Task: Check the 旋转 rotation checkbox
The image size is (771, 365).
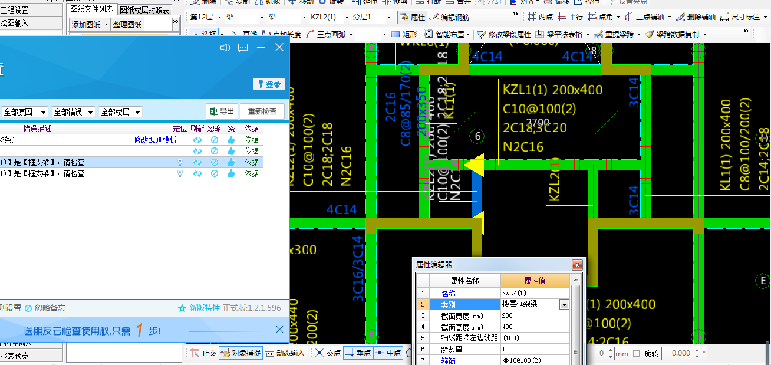Action: [636, 353]
